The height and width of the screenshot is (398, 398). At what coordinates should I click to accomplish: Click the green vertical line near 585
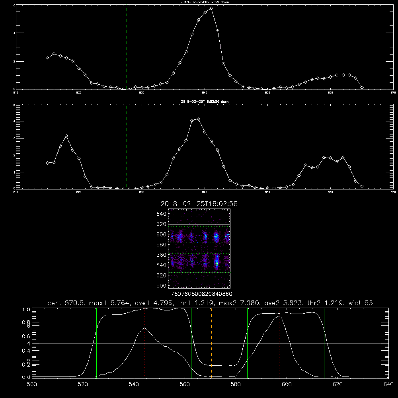247,343
